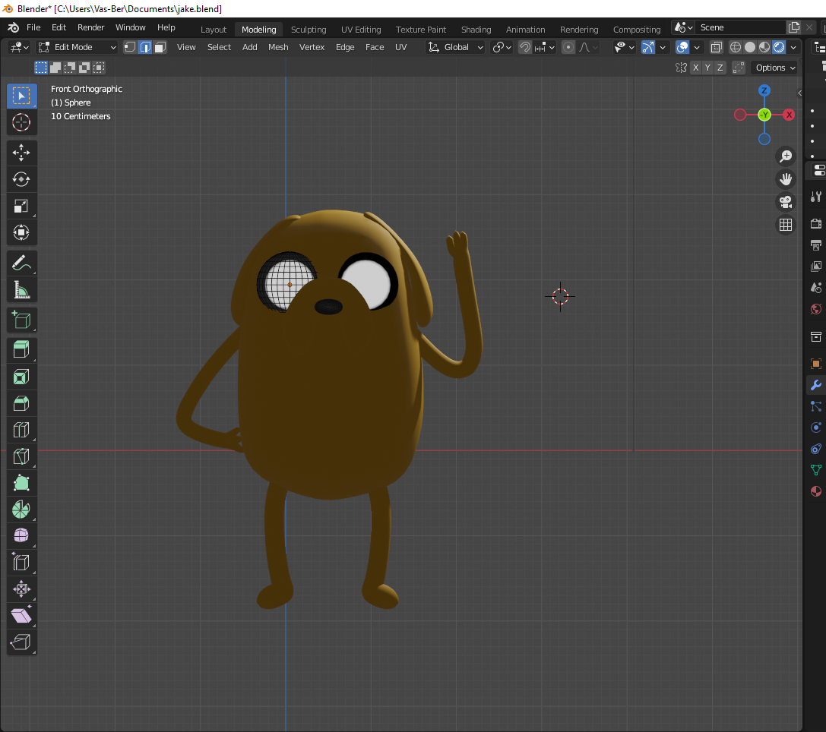Toggle the camera view button
The height and width of the screenshot is (732, 826).
pos(786,202)
